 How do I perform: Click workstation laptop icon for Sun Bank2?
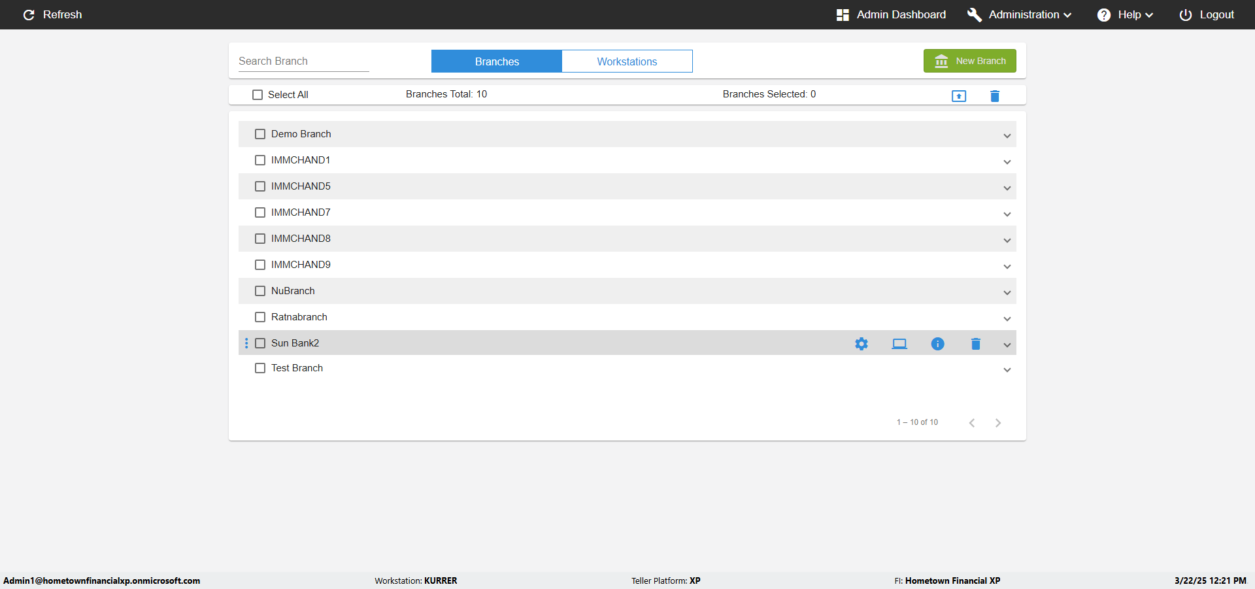pos(899,343)
